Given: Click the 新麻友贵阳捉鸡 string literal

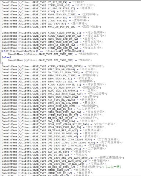Looking at the screenshot, I should [111, 158].
